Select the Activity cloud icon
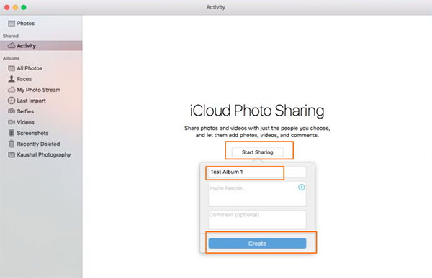 (x=12, y=46)
